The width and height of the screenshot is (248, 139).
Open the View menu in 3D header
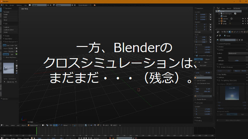[7, 125]
